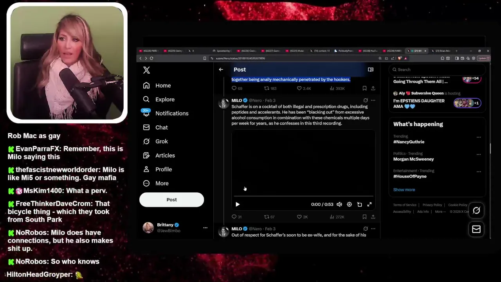
Task: Go back using the Post header arrow
Action: pyautogui.click(x=221, y=69)
